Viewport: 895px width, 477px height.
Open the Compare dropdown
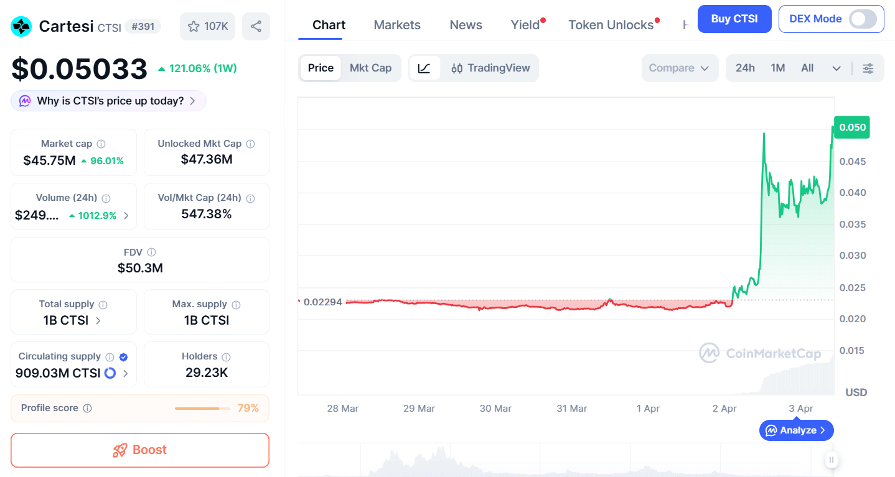coord(679,68)
